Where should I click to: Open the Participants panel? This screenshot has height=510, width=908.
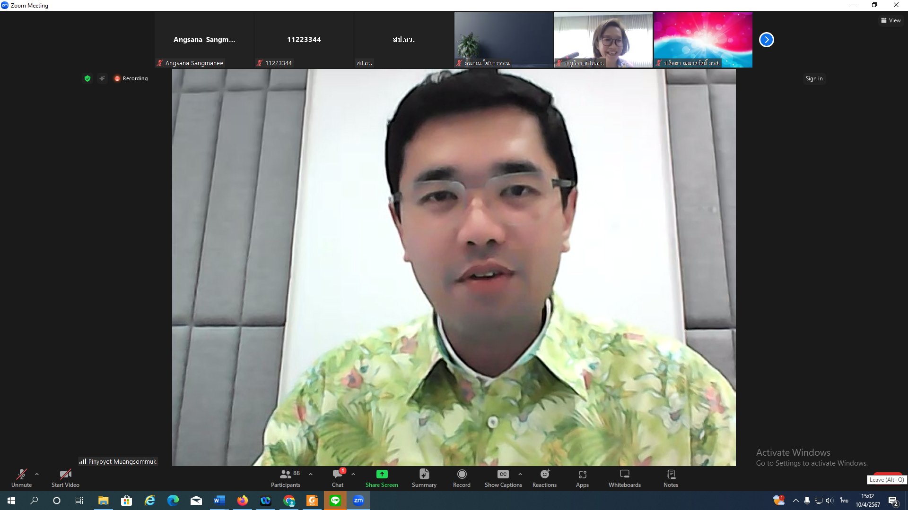(x=285, y=478)
